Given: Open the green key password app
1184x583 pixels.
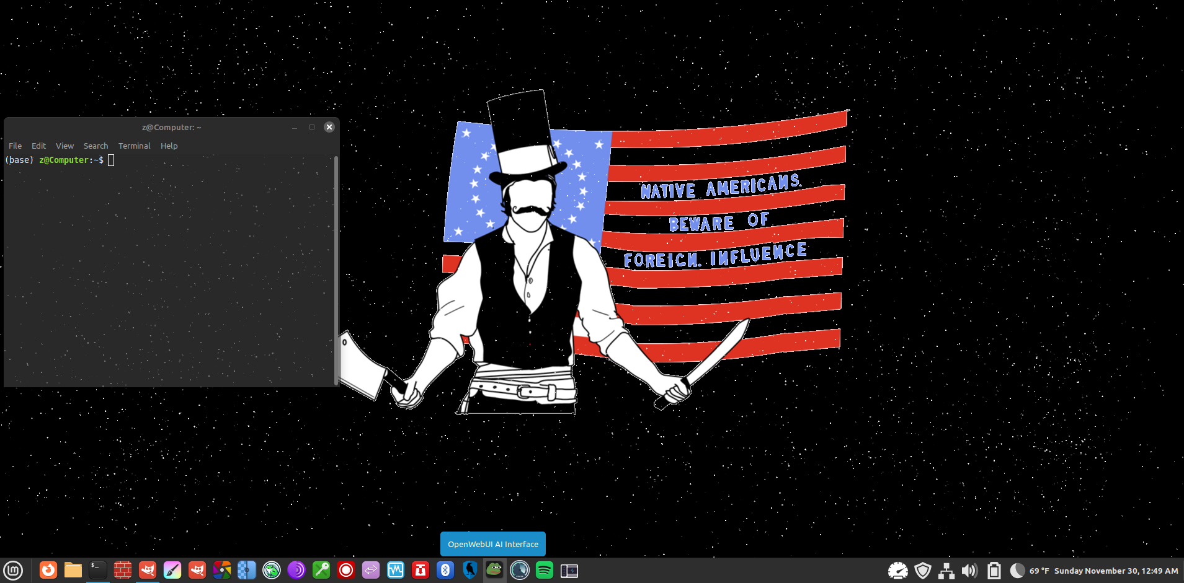Looking at the screenshot, I should [x=321, y=570].
